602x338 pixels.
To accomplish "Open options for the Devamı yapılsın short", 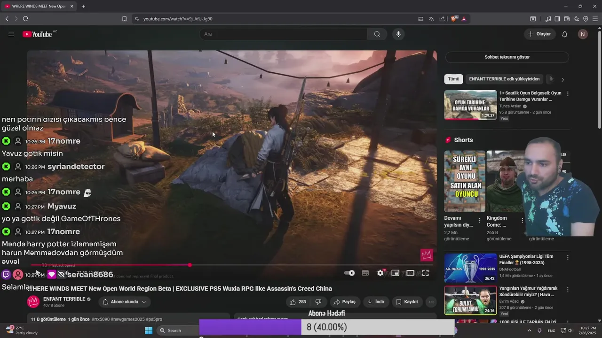I will coord(480,220).
